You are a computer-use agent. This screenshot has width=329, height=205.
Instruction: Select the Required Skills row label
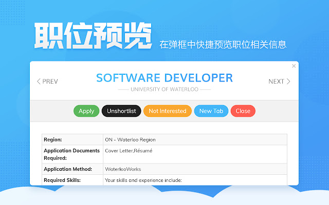coord(62,180)
